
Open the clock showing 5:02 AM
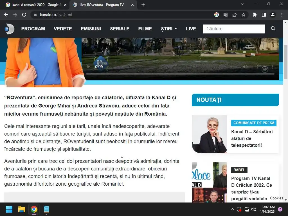[267, 209]
